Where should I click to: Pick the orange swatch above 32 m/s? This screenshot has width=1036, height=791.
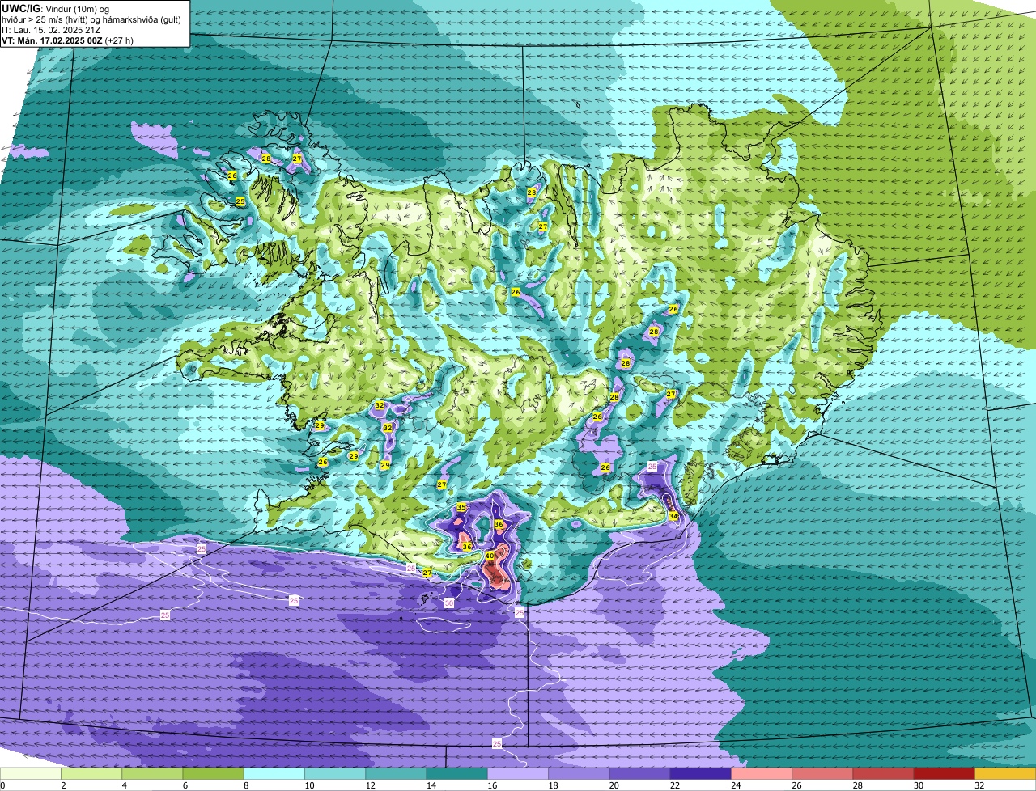coord(1005,774)
